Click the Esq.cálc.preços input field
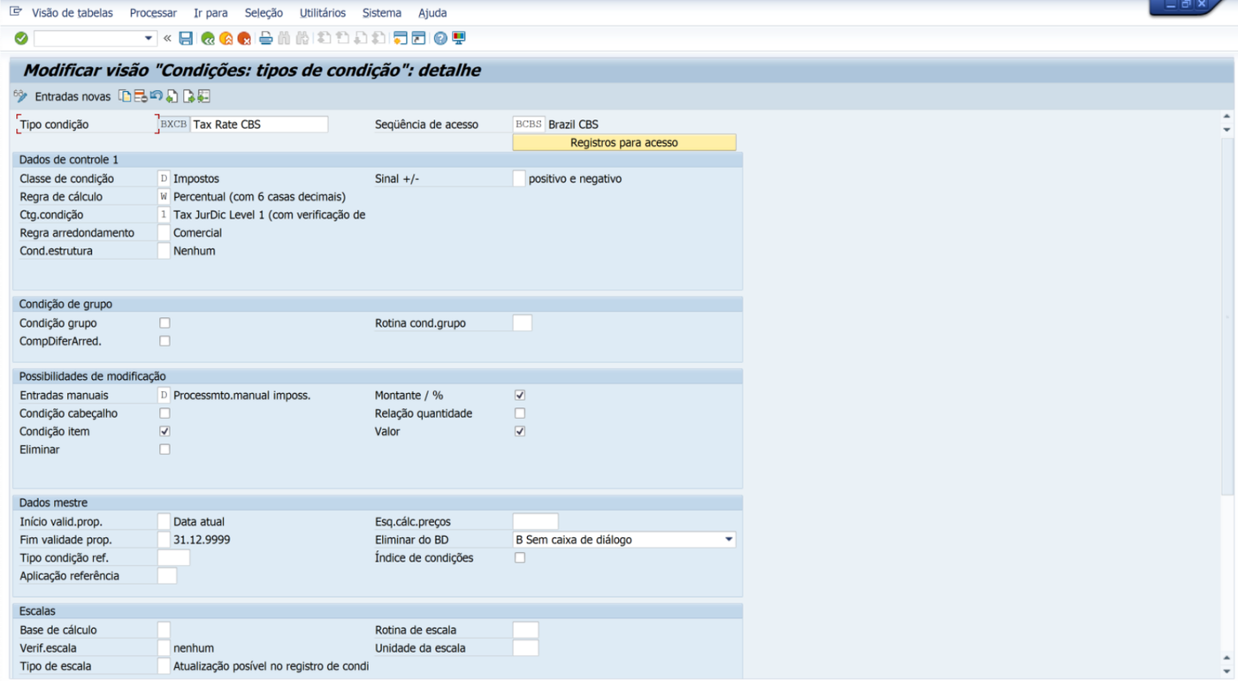Screen dimensions: 1238x681 click(536, 522)
